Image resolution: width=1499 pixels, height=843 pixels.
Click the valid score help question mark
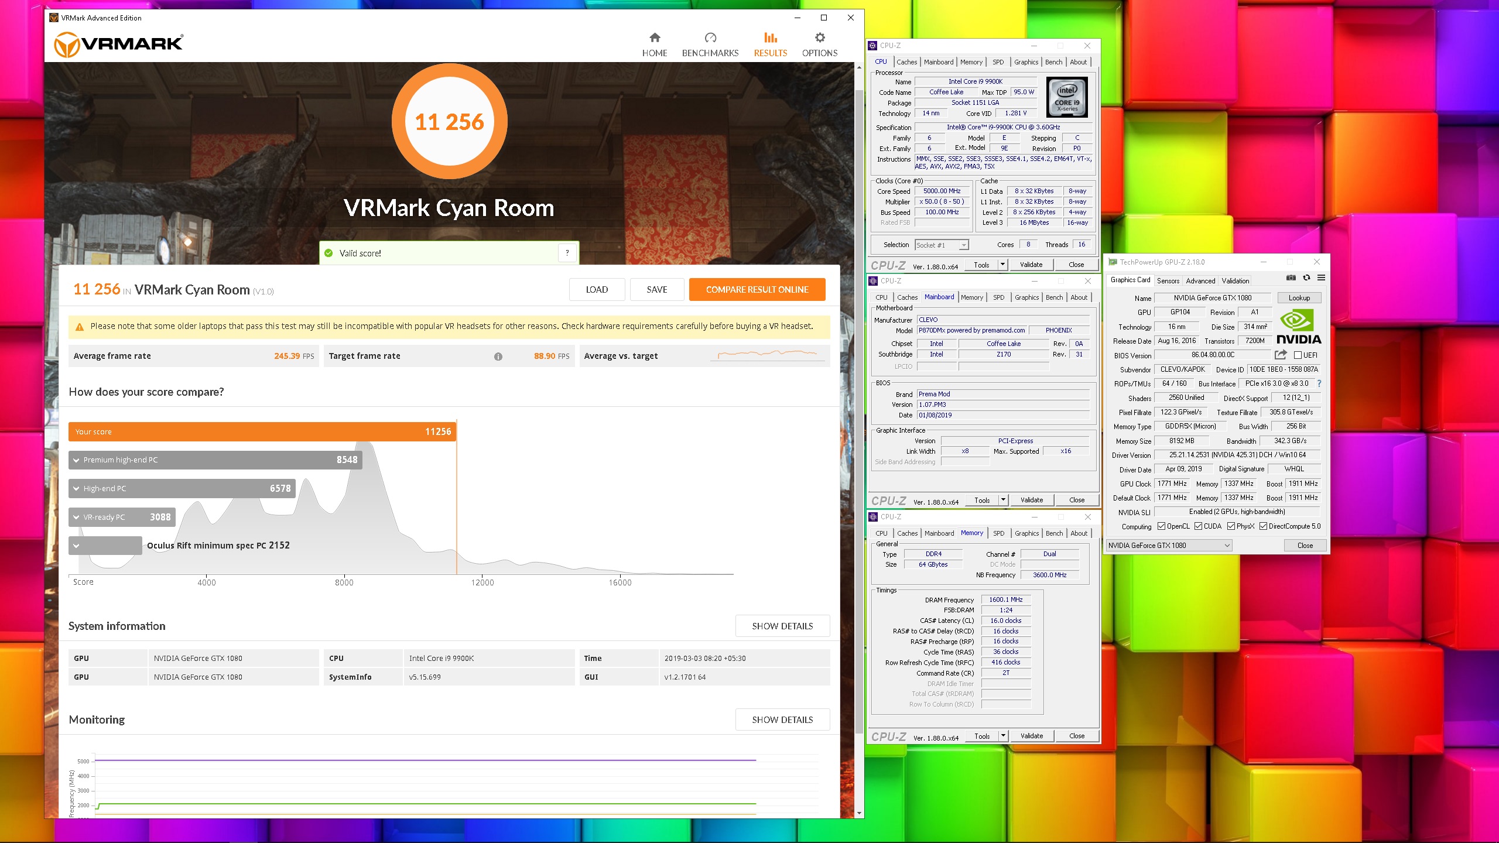567,253
